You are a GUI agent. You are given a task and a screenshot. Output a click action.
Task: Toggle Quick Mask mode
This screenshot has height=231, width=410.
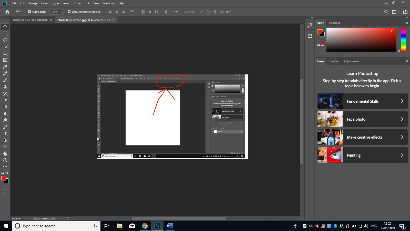pos(5,188)
